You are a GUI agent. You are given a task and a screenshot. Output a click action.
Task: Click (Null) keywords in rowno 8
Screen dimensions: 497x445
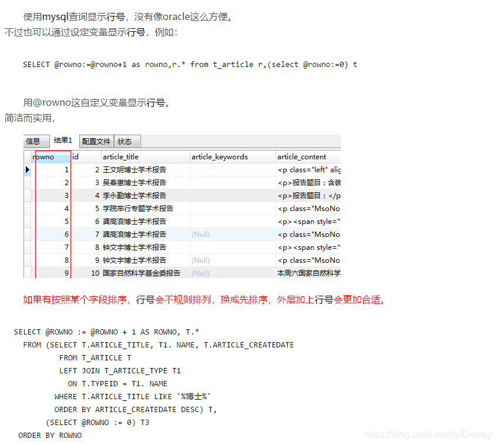pyautogui.click(x=233, y=260)
